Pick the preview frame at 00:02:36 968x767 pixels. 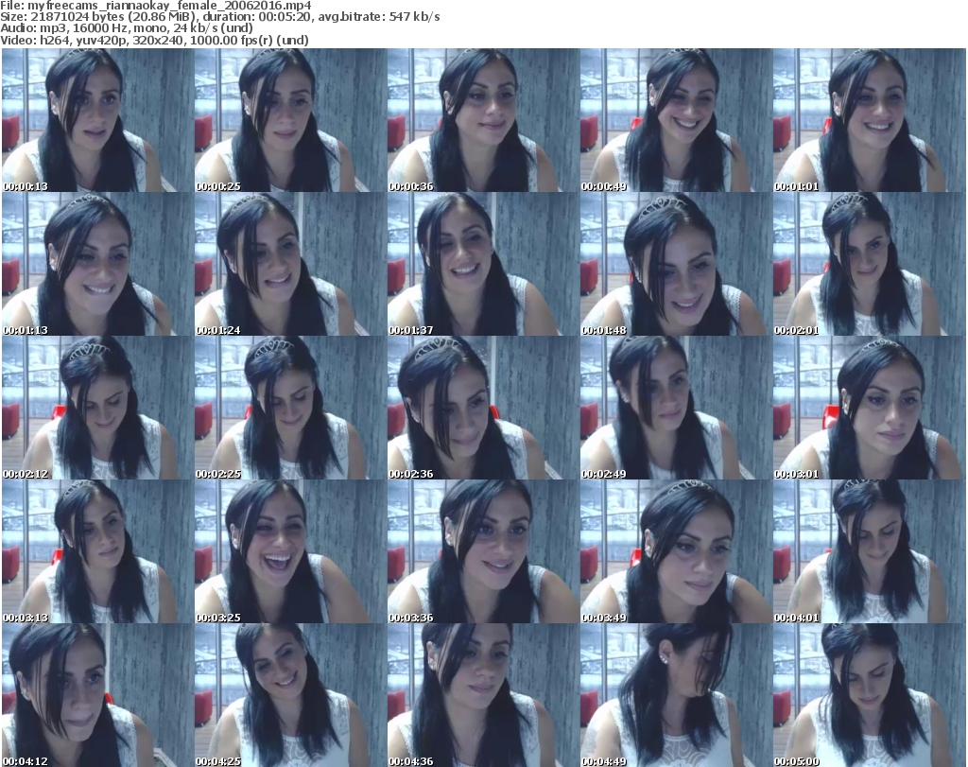[x=483, y=409]
